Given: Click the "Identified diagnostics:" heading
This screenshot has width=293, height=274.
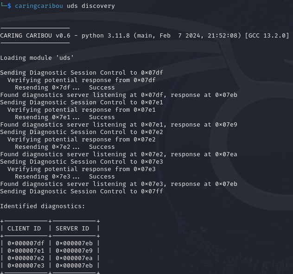Looking at the screenshot, I should pos(43,206).
